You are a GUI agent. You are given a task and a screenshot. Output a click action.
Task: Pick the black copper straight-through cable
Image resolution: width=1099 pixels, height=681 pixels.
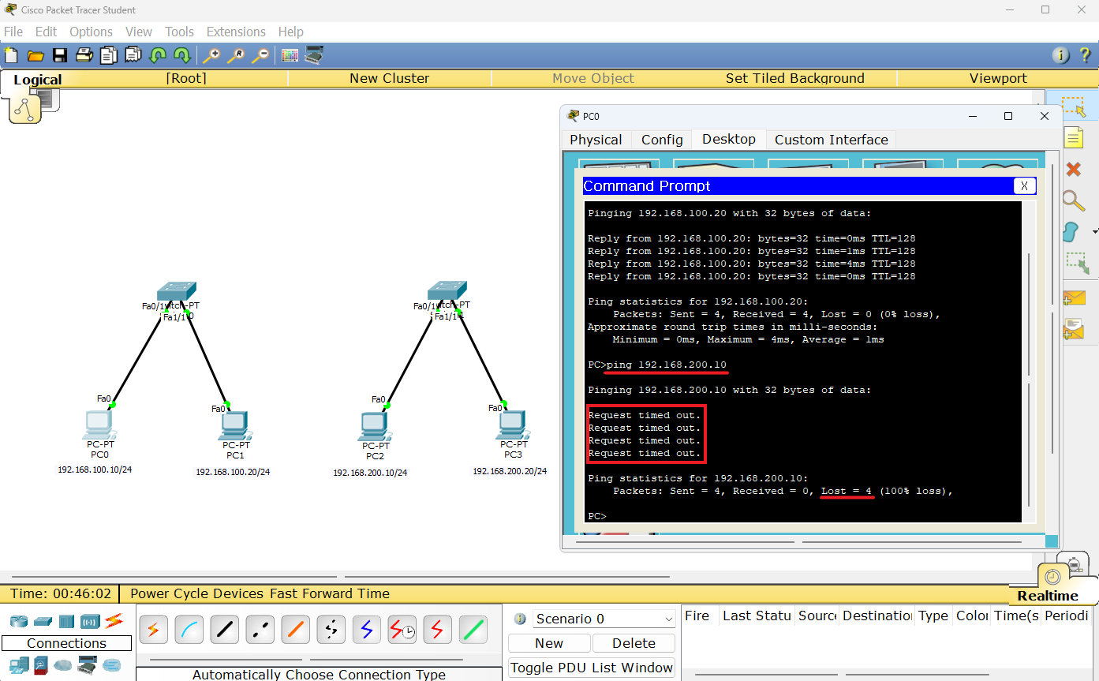point(224,630)
